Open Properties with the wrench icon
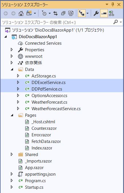 click(96, 13)
